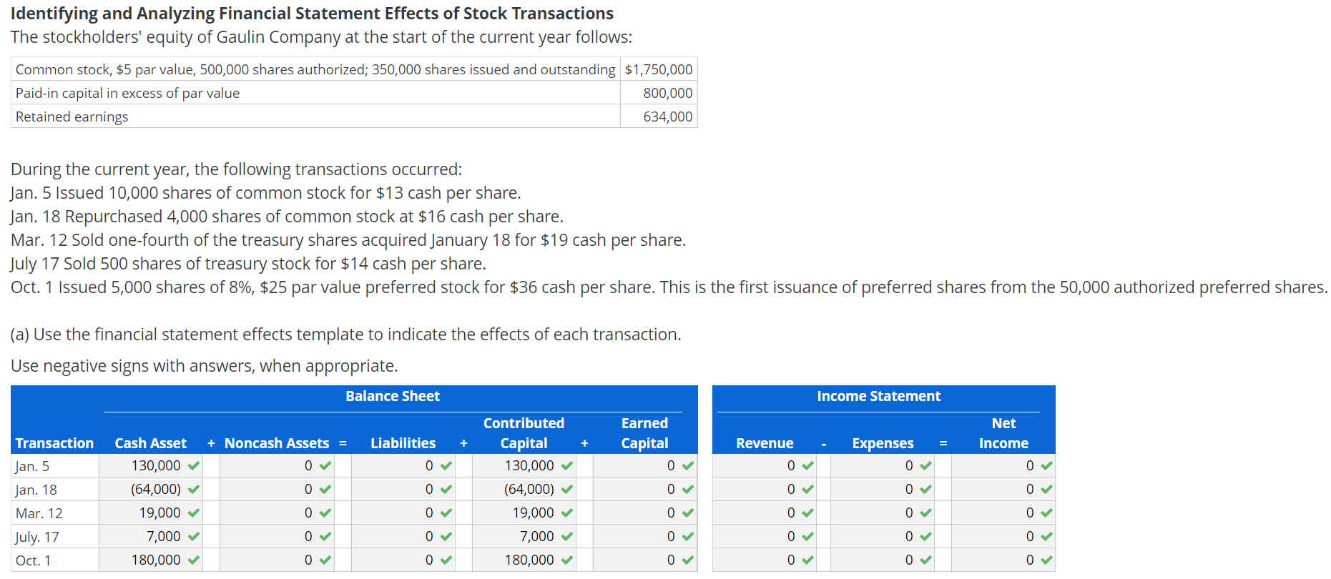Click the Noncash Assets column header
The height and width of the screenshot is (579, 1331).
click(x=277, y=443)
